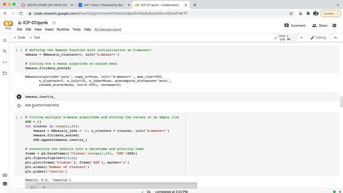343x193 pixels.
Task: Open browser tab list chevron
Action: pyautogui.click(x=338, y=5)
